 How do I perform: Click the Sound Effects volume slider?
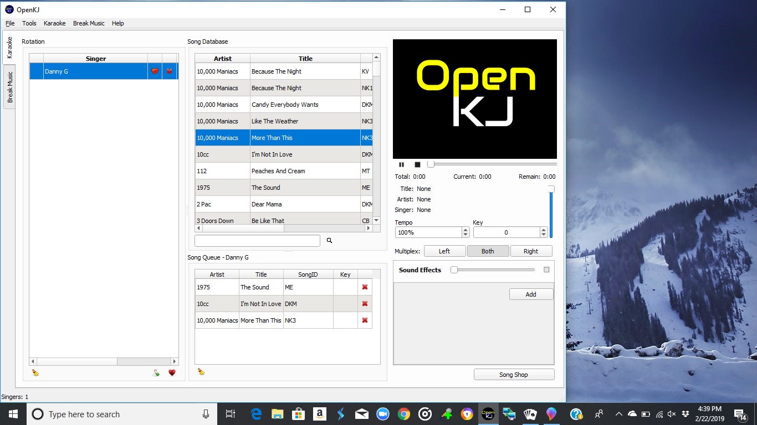click(493, 270)
